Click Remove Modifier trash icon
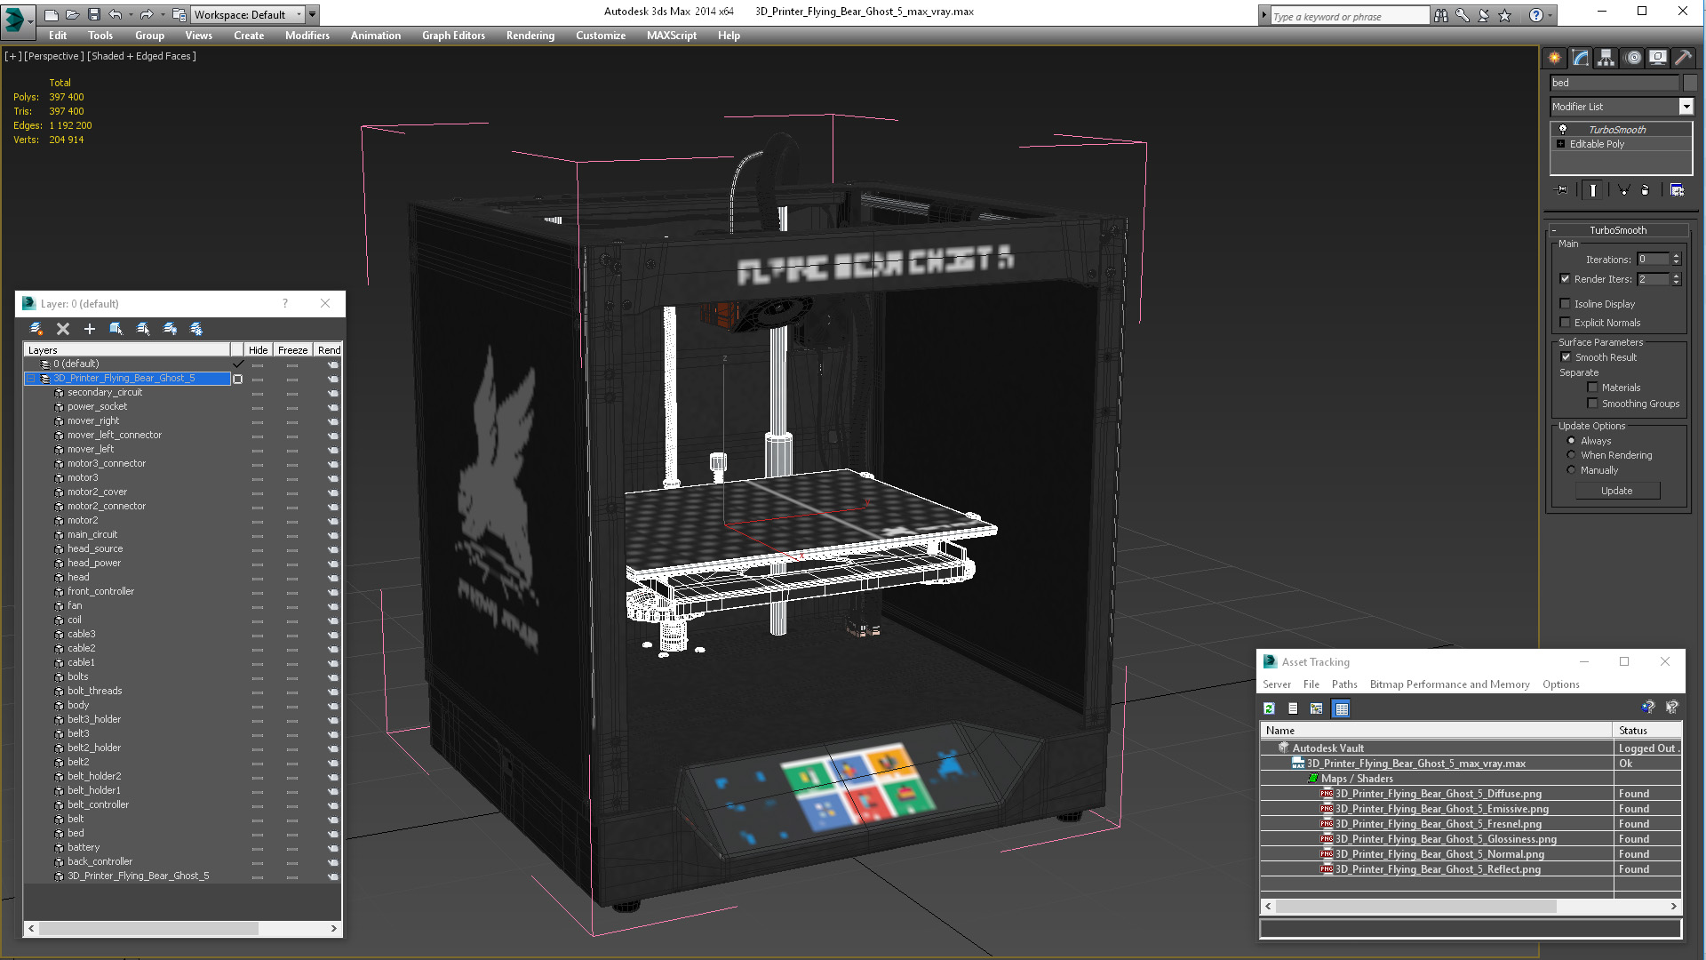The image size is (1706, 960). coord(1646,190)
